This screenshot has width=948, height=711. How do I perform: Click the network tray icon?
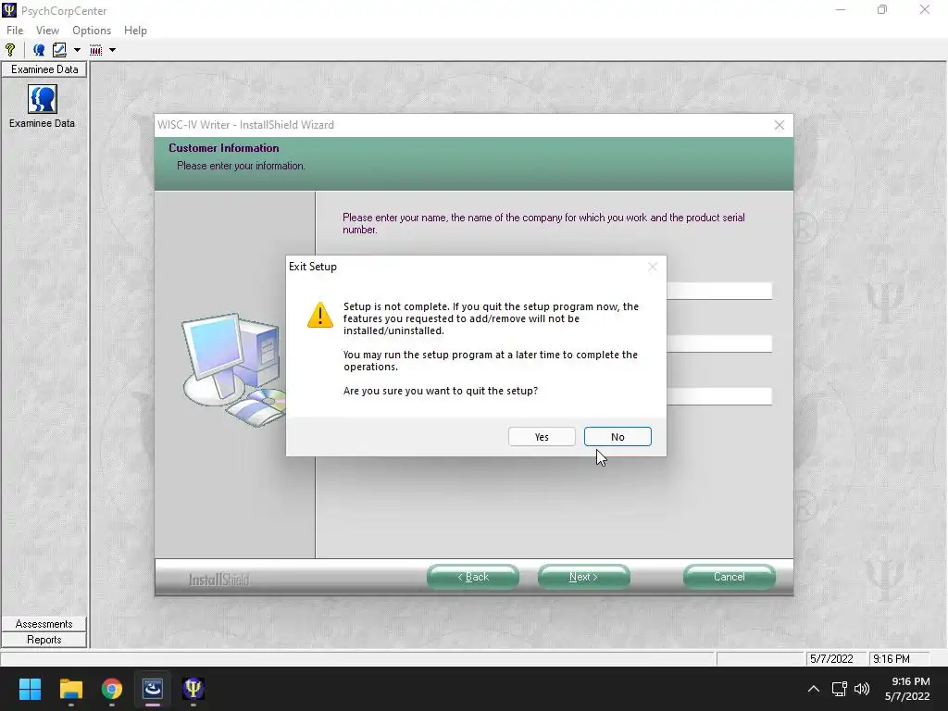pos(839,689)
